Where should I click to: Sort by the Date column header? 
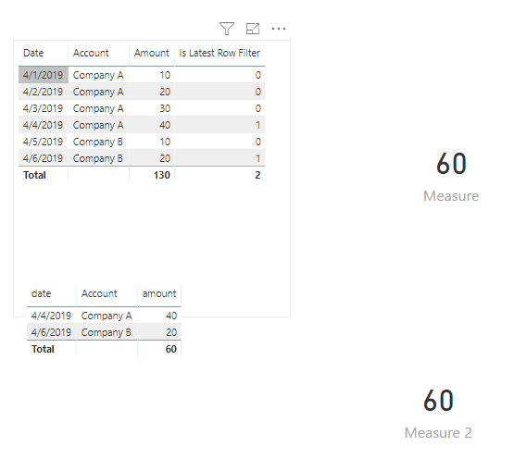click(33, 53)
